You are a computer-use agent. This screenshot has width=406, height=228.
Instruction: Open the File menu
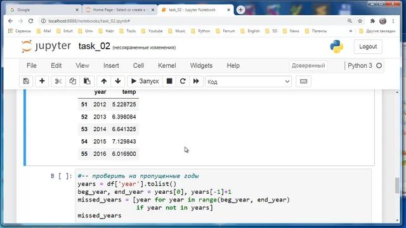point(32,66)
